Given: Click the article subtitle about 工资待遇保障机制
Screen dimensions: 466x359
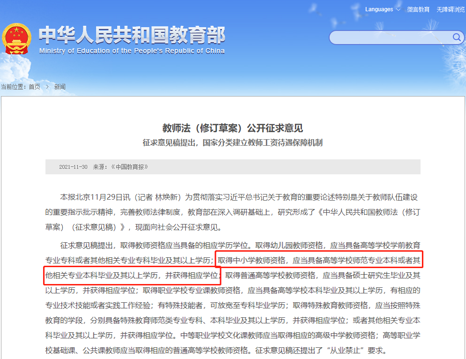Looking at the screenshot, I should click(x=233, y=144).
